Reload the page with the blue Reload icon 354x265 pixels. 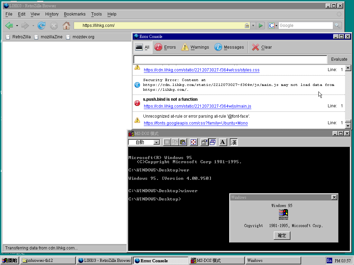tap(41, 26)
